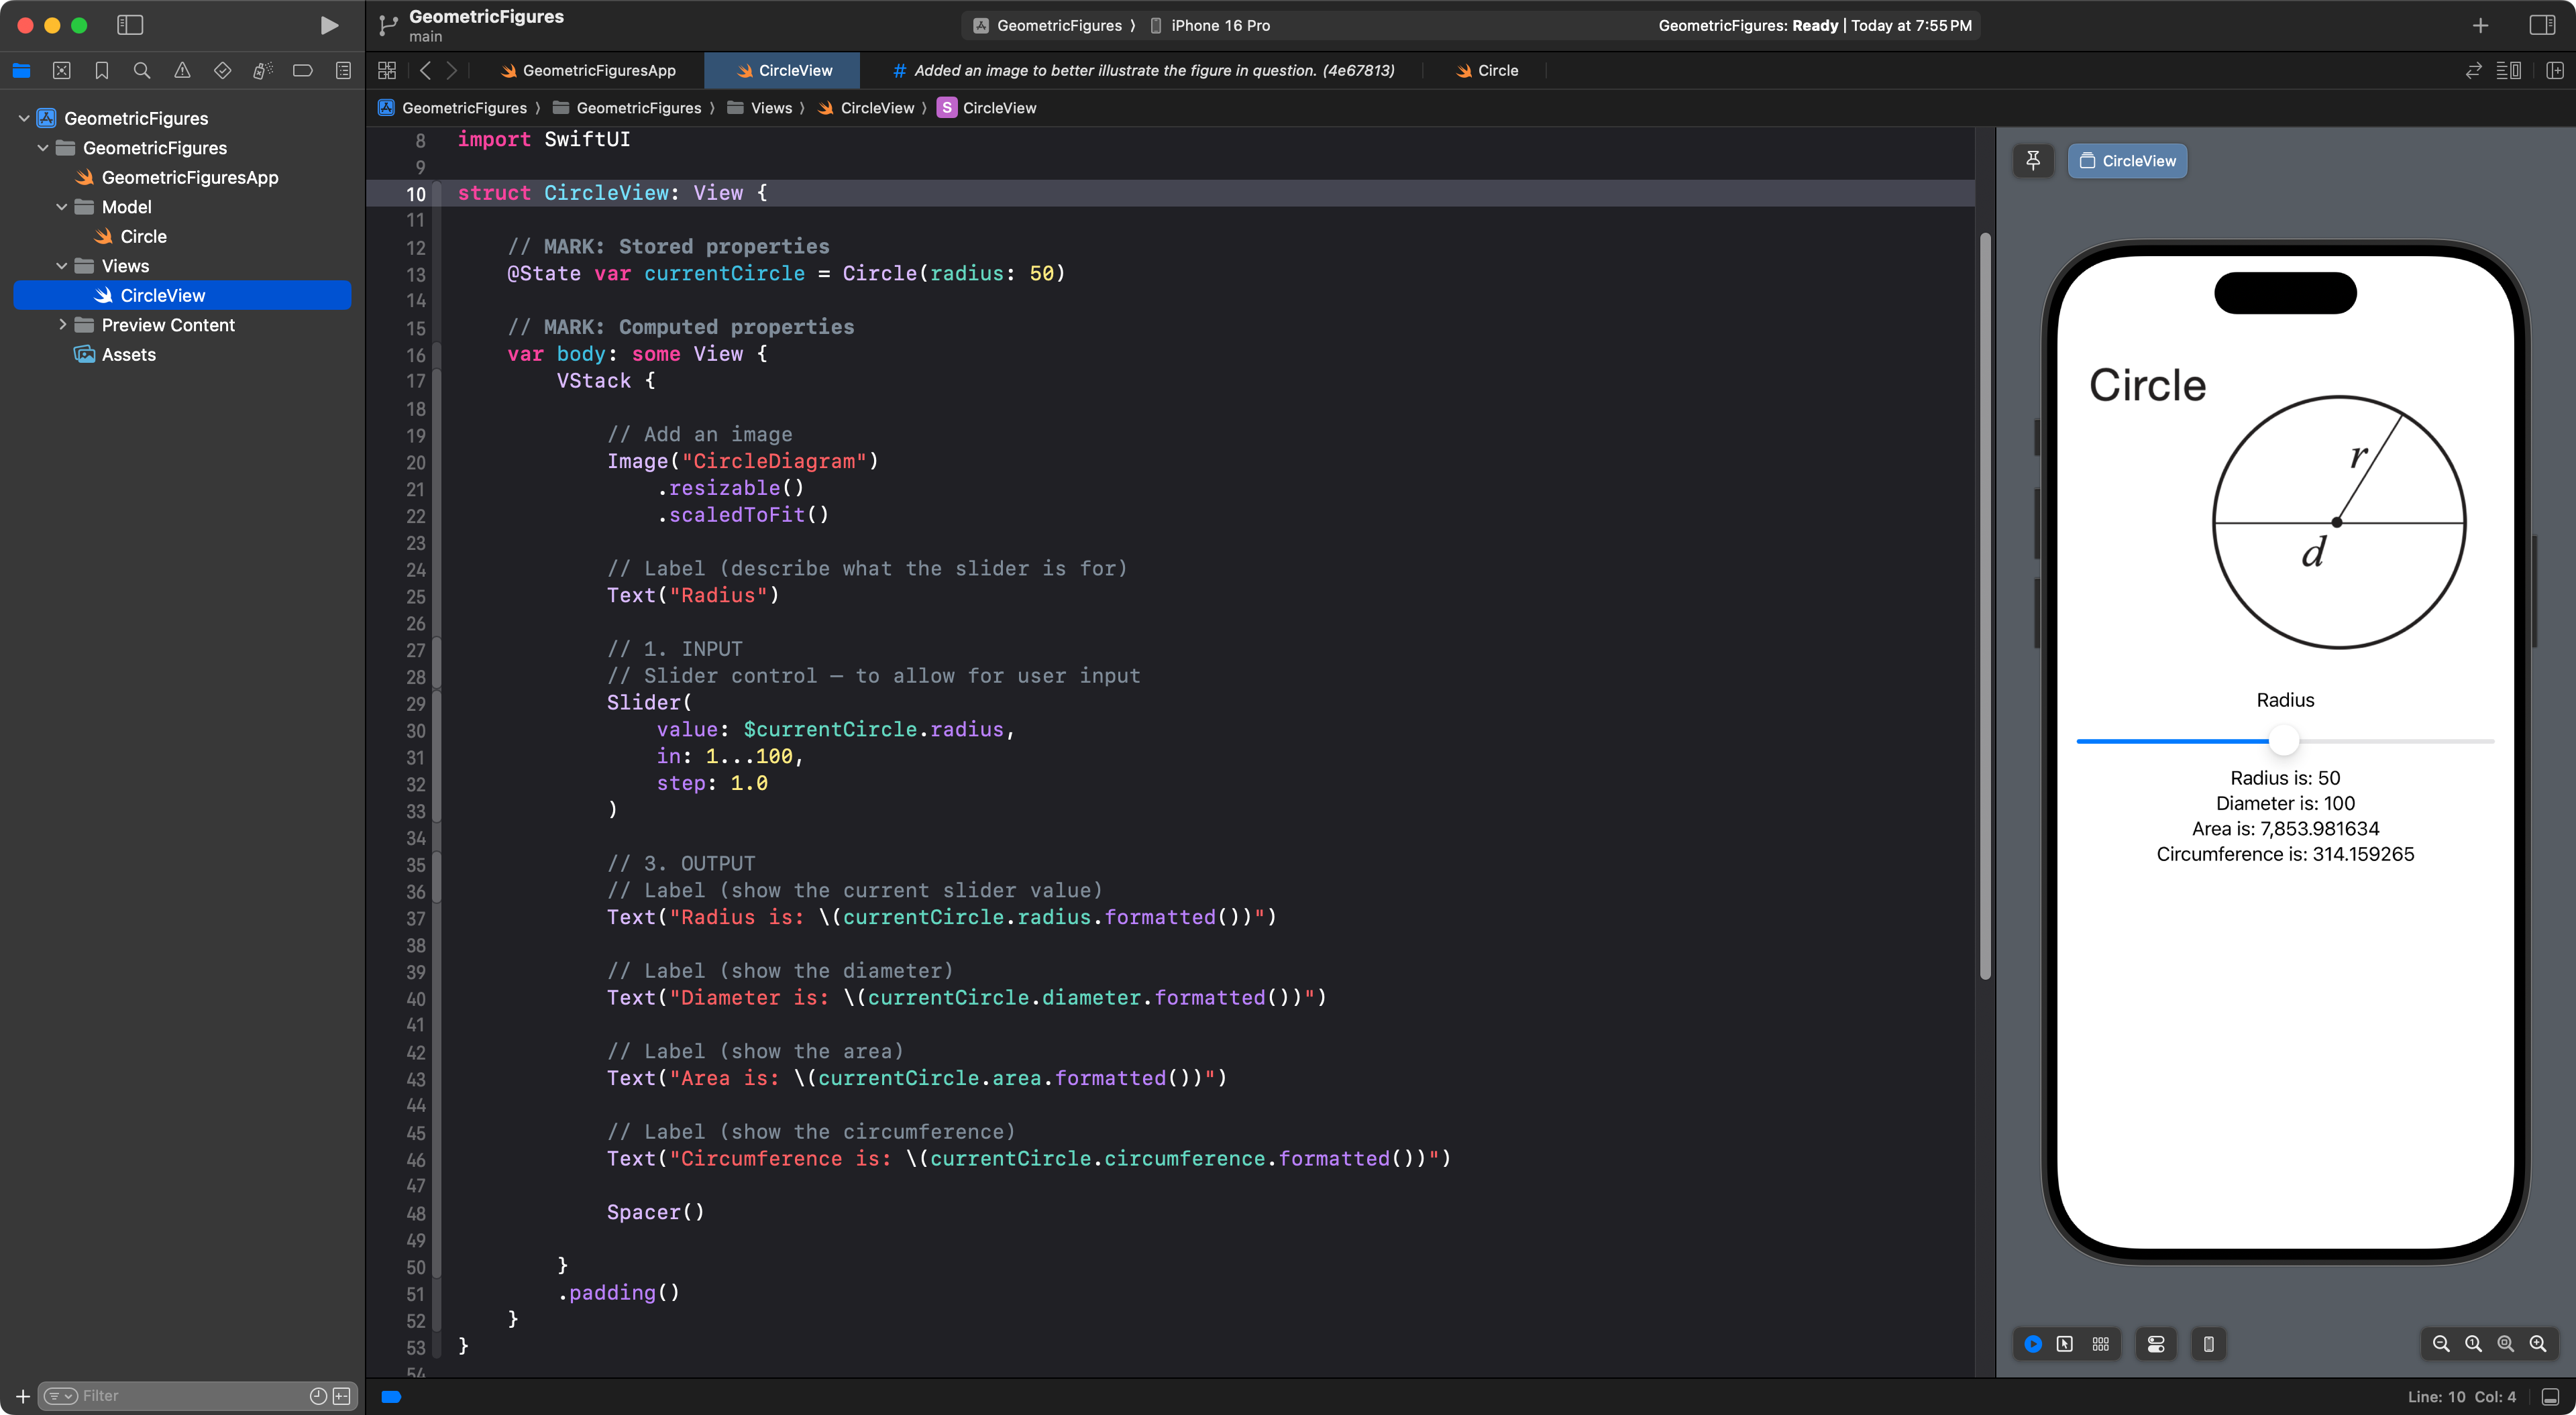This screenshot has width=2576, height=1415.
Task: Pin the canvas preview
Action: tap(2033, 160)
